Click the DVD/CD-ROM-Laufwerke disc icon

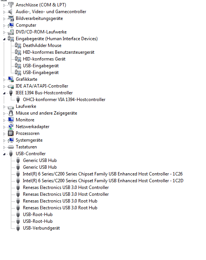11,32
